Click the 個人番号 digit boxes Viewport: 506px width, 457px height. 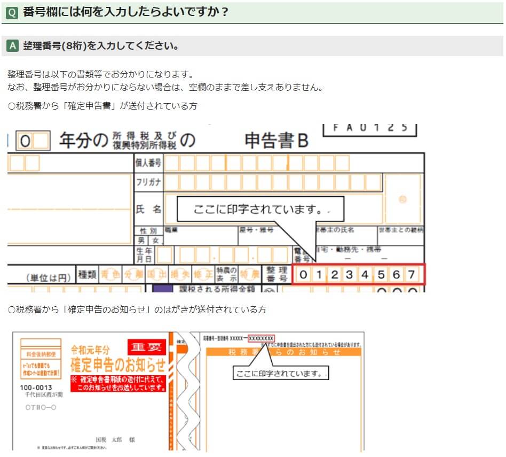click(257, 163)
